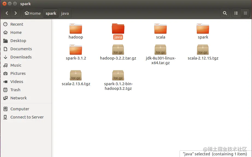Screen dimensions: 252x157
Task: Open the search magnifier icon
Action: click(225, 13)
